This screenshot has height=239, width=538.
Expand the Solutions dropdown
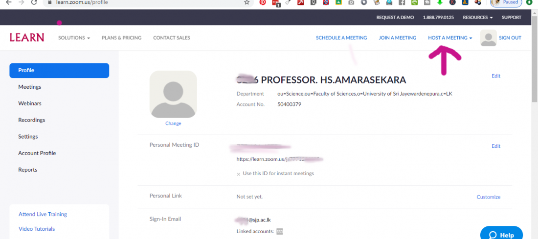[x=74, y=38]
